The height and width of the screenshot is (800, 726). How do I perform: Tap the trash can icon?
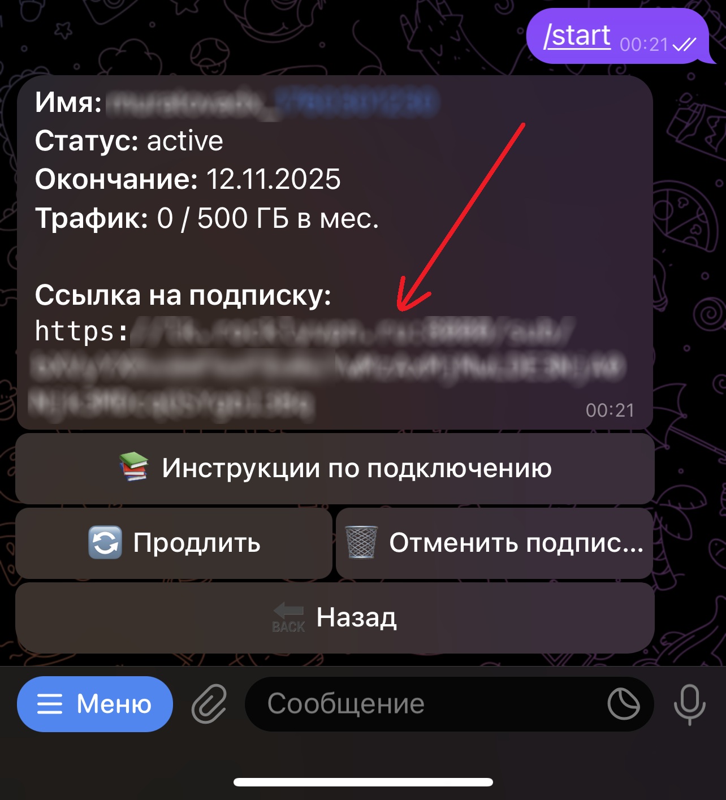tap(361, 542)
